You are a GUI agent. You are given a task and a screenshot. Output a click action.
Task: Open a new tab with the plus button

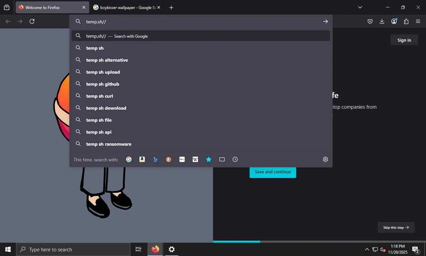click(x=171, y=7)
